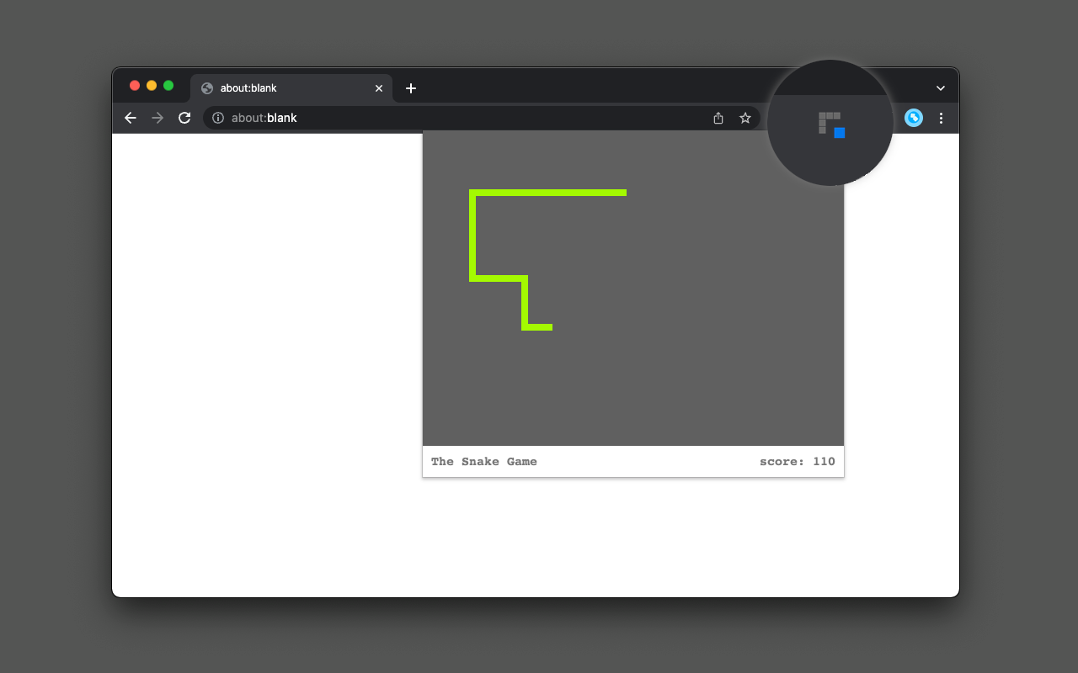Close the about:blank tab

click(x=378, y=87)
